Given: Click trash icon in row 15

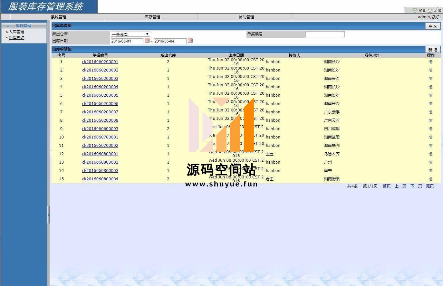Looking at the screenshot, I should coord(431,179).
